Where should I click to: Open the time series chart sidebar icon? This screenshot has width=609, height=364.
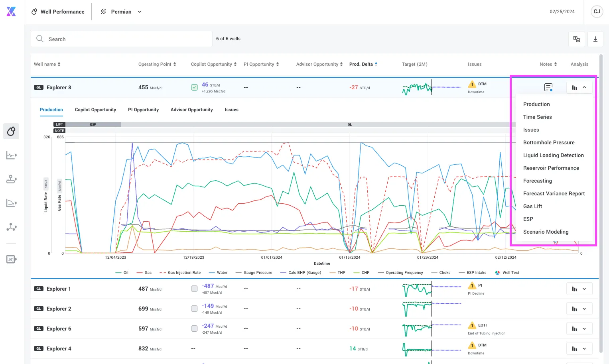coord(11,155)
